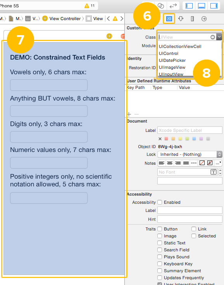This screenshot has height=285, width=224.
Task: Show the Version editor arrows icon
Action: 173,6
